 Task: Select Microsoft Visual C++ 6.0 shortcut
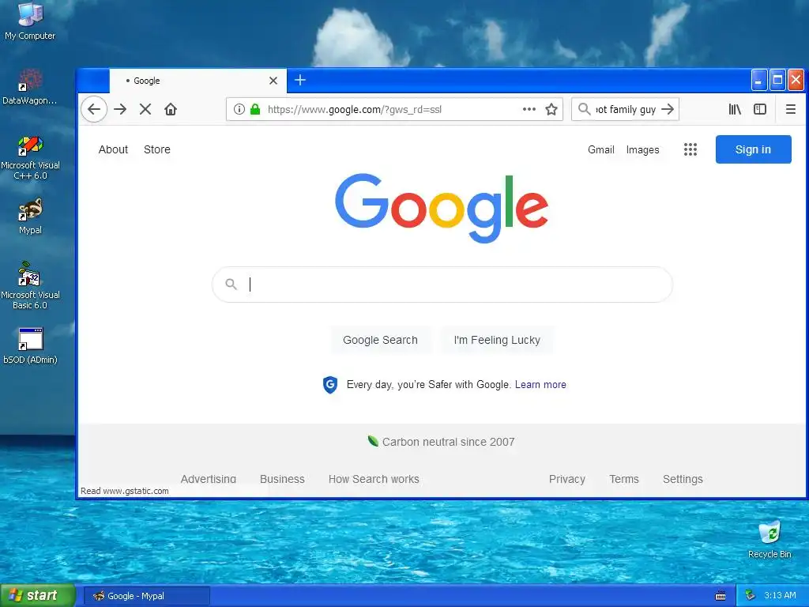click(x=30, y=157)
